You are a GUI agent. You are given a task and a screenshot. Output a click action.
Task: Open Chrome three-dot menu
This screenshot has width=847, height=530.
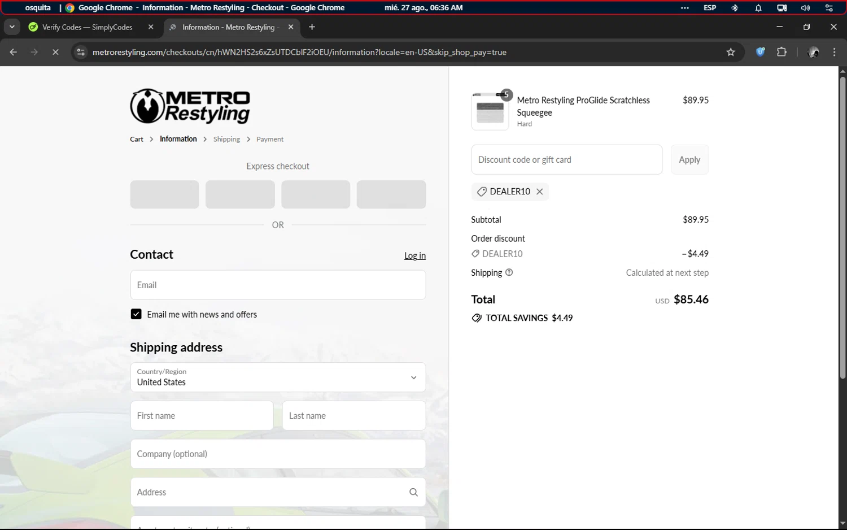835,52
